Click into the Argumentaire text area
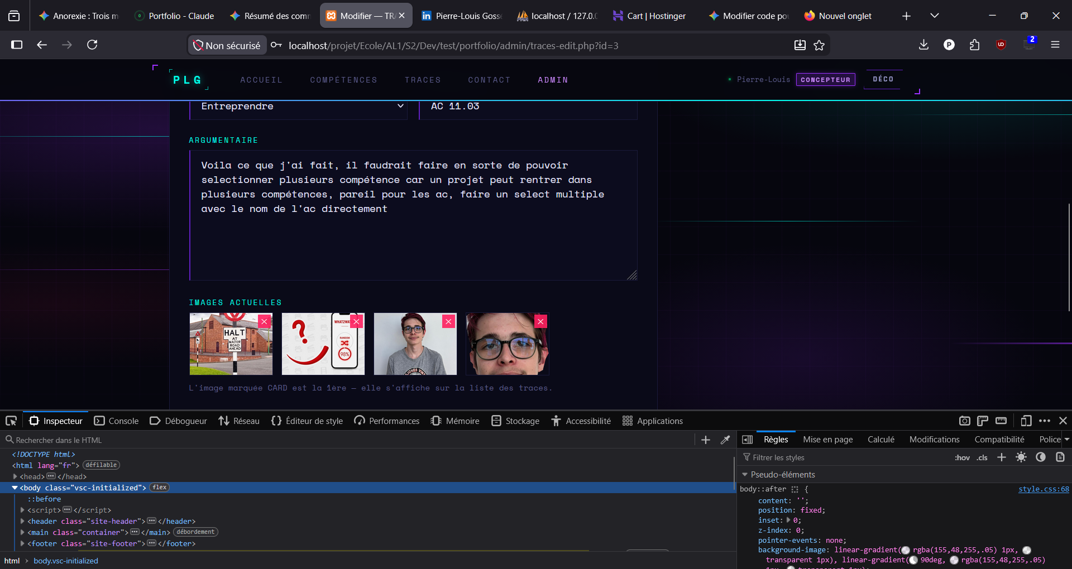 point(413,215)
